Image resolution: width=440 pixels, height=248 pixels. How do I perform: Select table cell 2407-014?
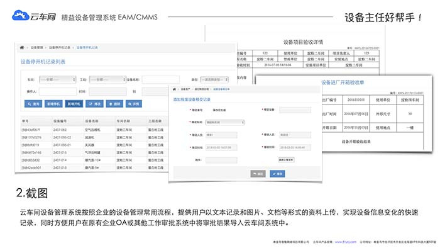click(x=60, y=160)
